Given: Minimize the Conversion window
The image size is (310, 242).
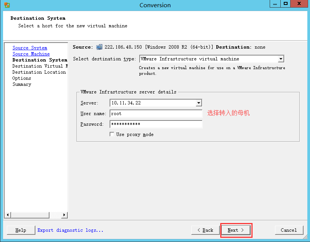Looking at the screenshot, I should pyautogui.click(x=275, y=4).
